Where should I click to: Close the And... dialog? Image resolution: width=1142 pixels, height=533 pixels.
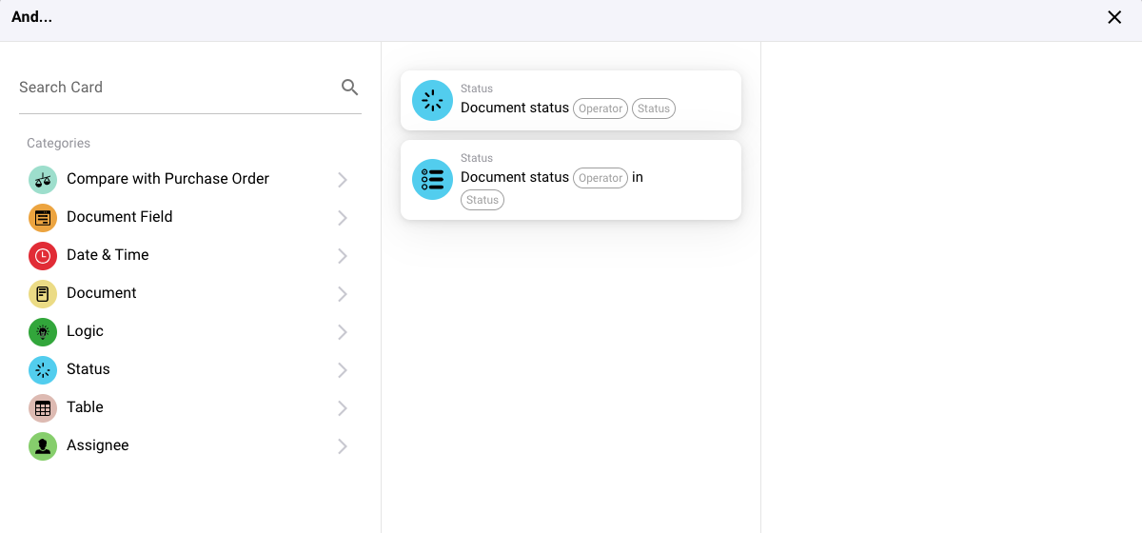pos(1114,17)
